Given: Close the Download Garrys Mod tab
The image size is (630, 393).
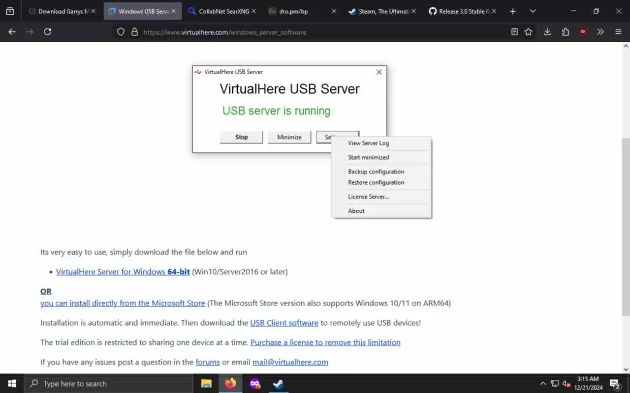Looking at the screenshot, I should pyautogui.click(x=94, y=11).
